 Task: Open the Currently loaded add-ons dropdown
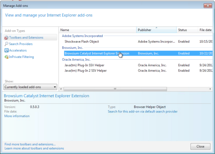click(x=30, y=87)
